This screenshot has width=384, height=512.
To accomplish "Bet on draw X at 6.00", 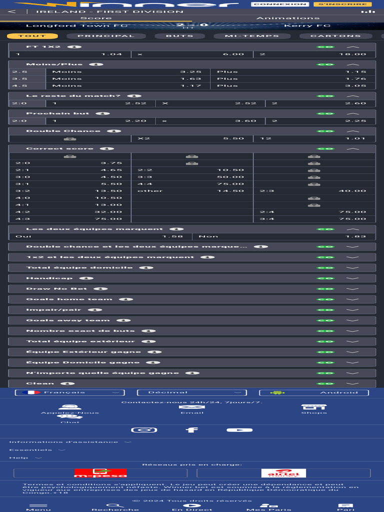I will (192, 54).
